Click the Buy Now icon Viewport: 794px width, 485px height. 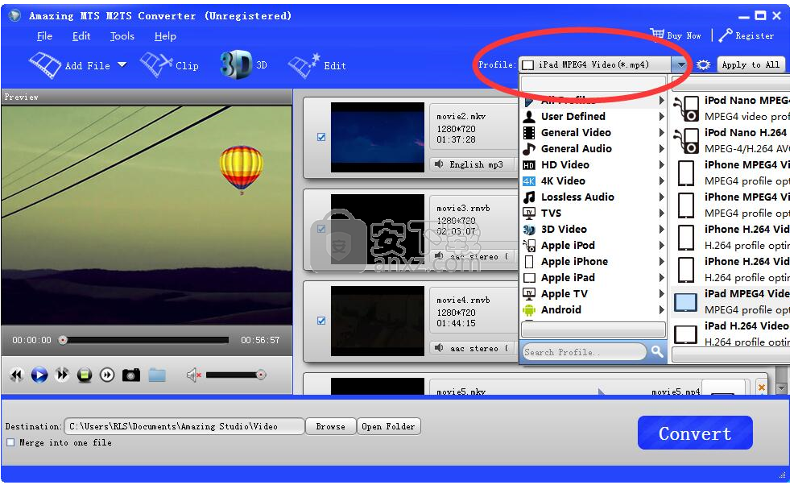click(659, 35)
